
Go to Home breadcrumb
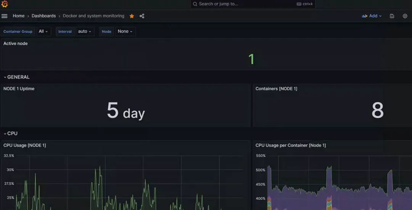click(x=18, y=16)
